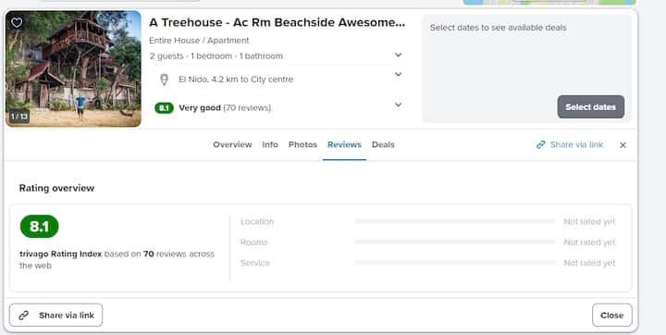The height and width of the screenshot is (335, 666).
Task: Click the bottom Share via link button
Action: 55,315
